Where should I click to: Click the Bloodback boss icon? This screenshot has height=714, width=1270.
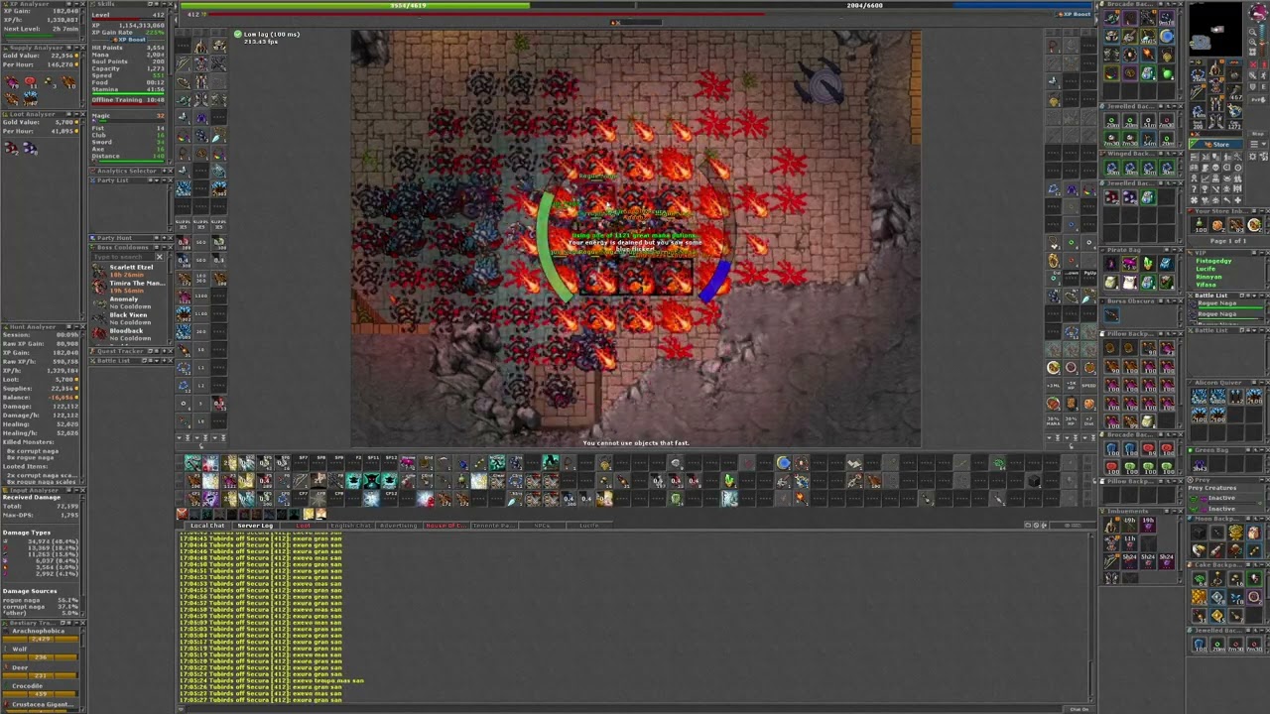[x=98, y=333]
